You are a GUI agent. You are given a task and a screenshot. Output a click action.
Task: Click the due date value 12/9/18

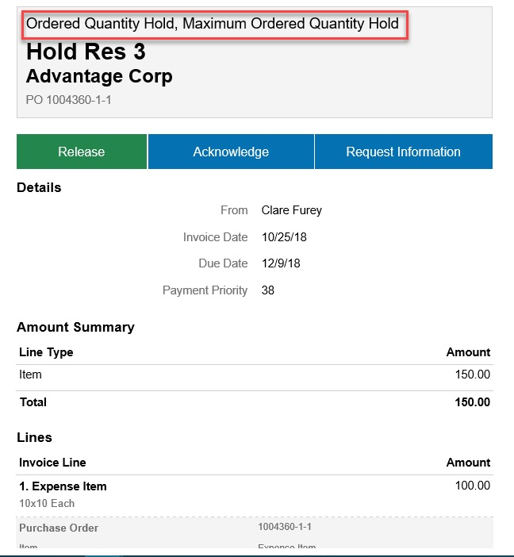[281, 263]
